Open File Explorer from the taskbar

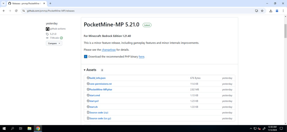[29, 129]
